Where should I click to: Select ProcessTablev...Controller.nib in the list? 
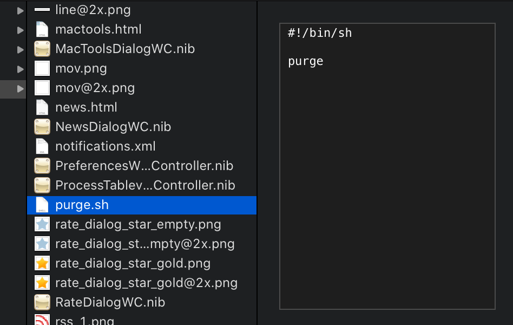pyautogui.click(x=142, y=185)
